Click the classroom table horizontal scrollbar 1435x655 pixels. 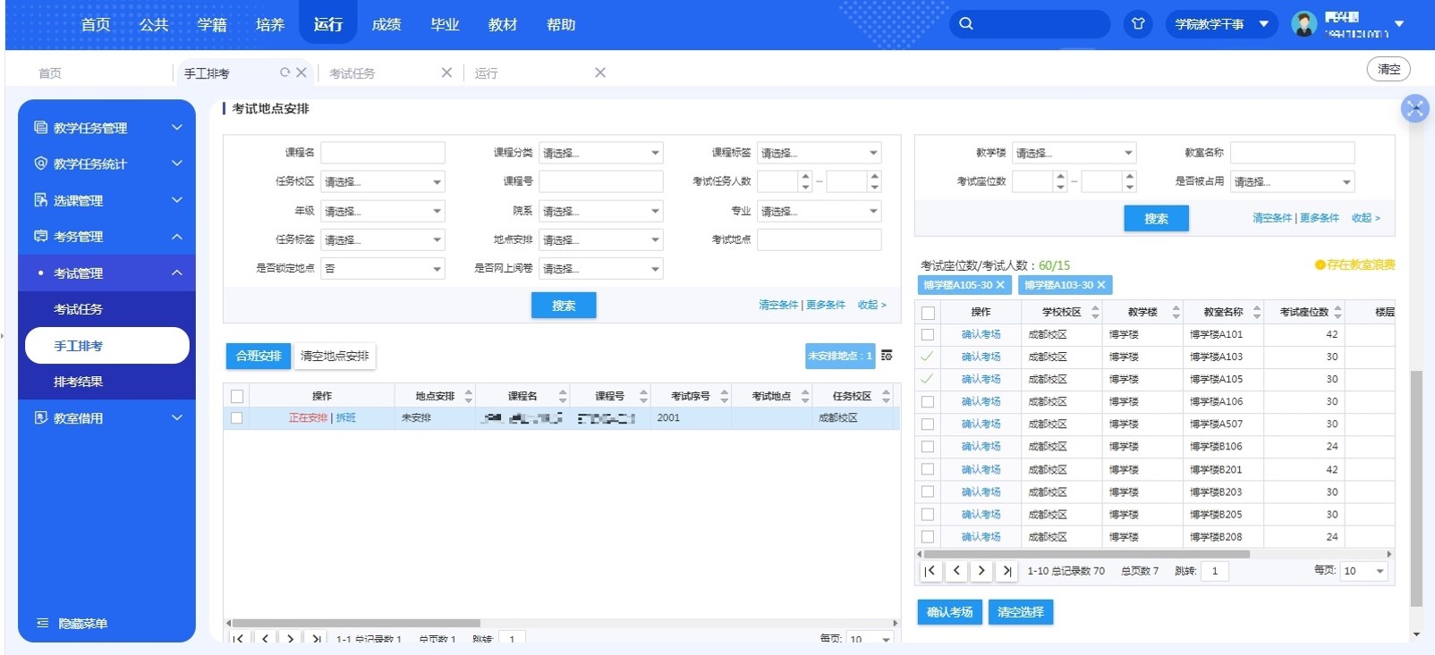click(x=1085, y=554)
